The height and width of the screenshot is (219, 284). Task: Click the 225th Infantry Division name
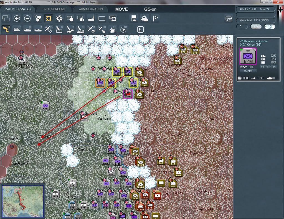(x=253, y=41)
